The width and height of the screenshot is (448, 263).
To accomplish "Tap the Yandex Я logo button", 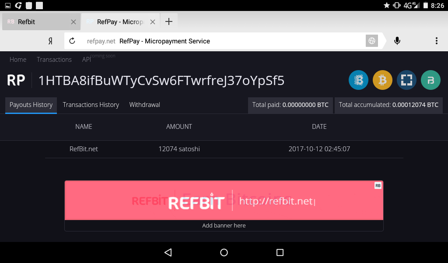I will click(x=50, y=41).
